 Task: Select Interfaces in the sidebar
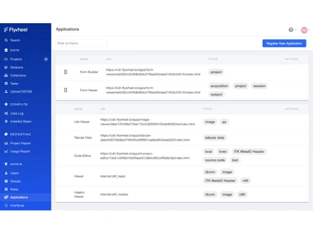tap(18, 205)
